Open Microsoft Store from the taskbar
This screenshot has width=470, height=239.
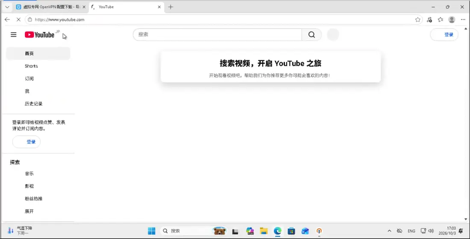click(x=291, y=231)
